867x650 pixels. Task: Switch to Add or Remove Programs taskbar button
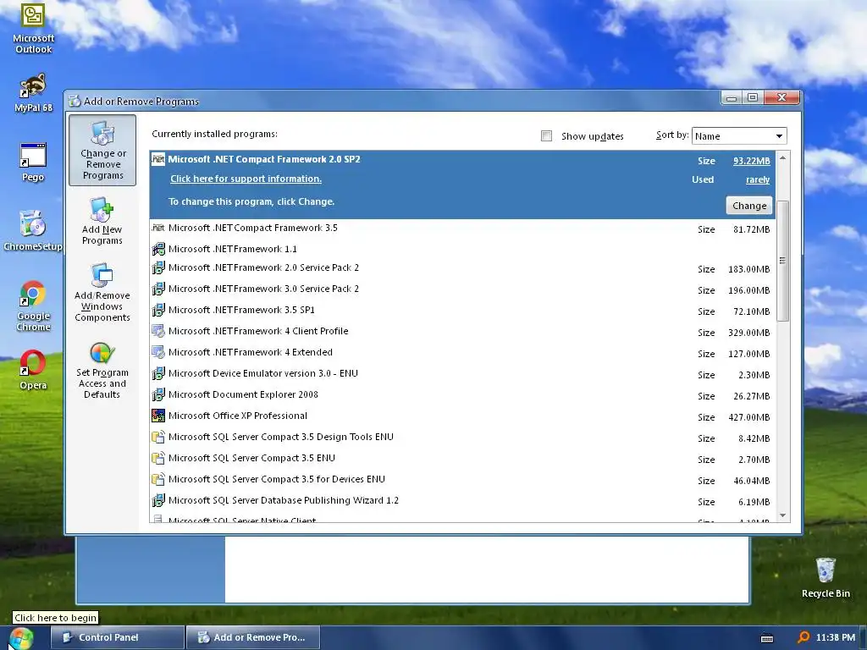click(x=252, y=637)
